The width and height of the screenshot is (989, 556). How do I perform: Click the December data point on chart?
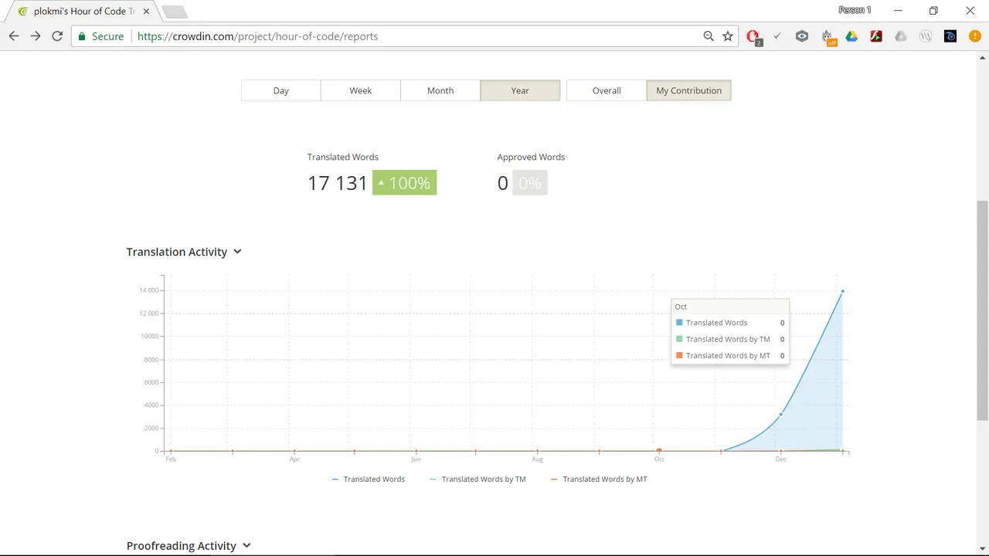pyautogui.click(x=780, y=415)
